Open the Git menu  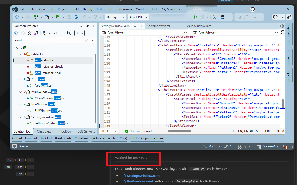51,9
